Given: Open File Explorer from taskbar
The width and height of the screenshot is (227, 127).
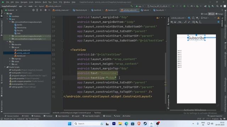Looking at the screenshot, I should (120, 123).
